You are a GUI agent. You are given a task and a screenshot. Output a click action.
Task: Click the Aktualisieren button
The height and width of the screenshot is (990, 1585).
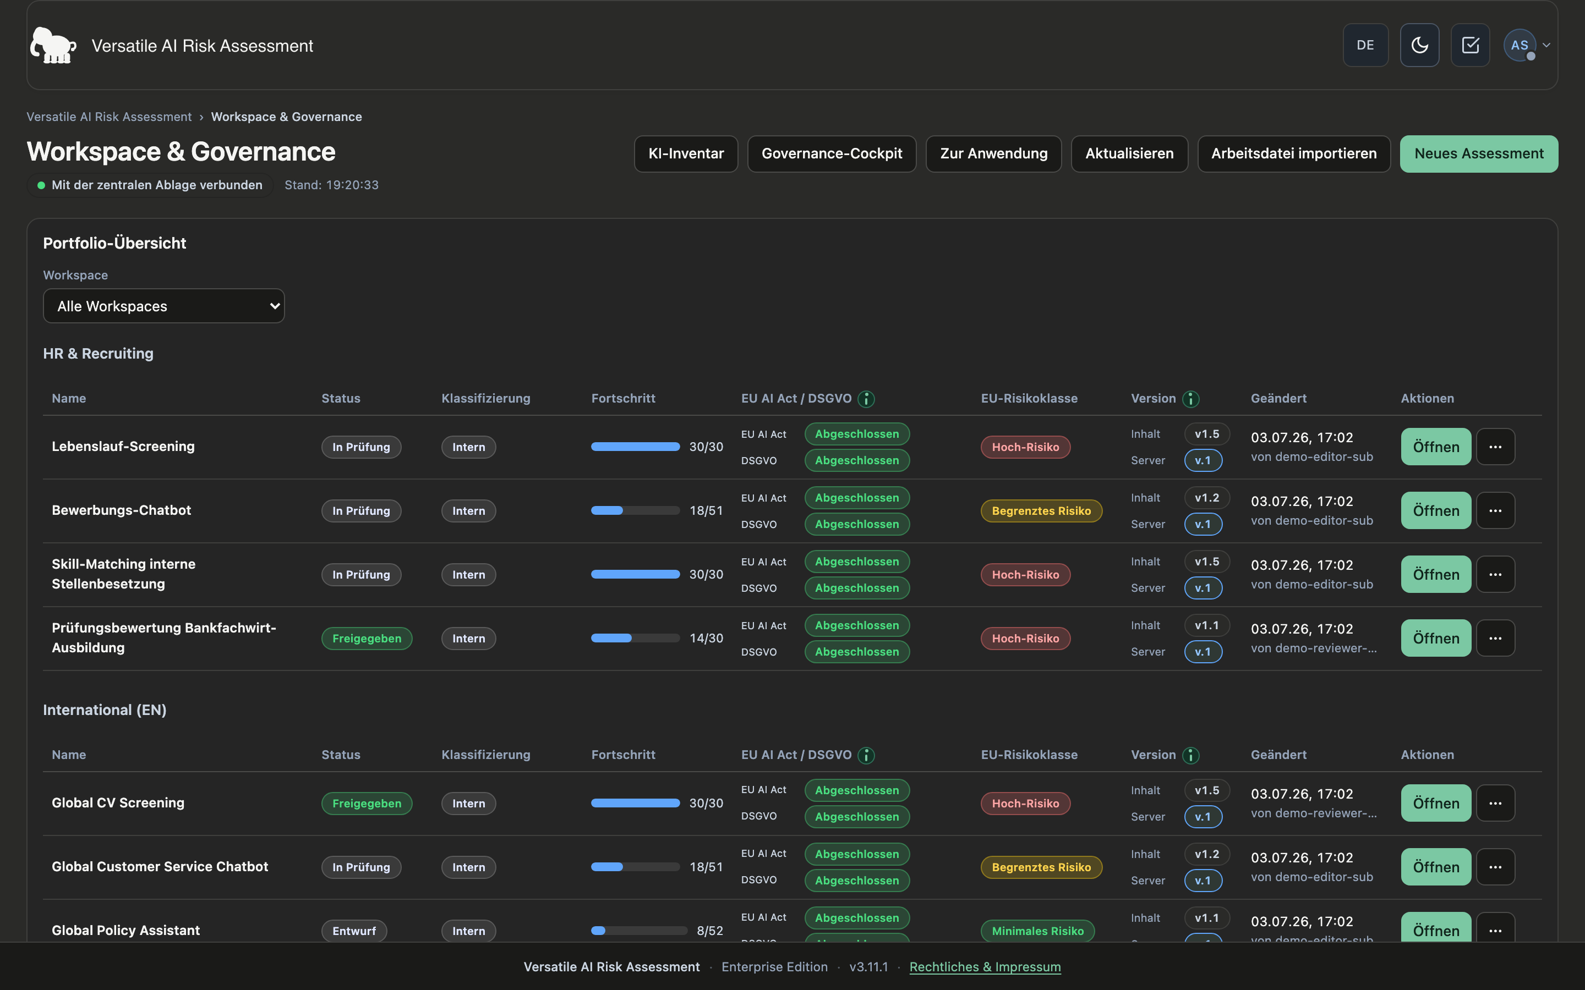click(1129, 154)
